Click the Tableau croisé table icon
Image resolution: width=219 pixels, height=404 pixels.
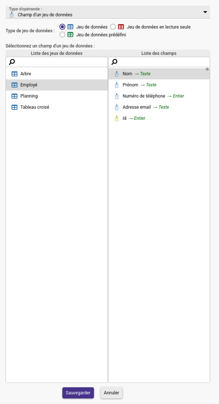14,107
